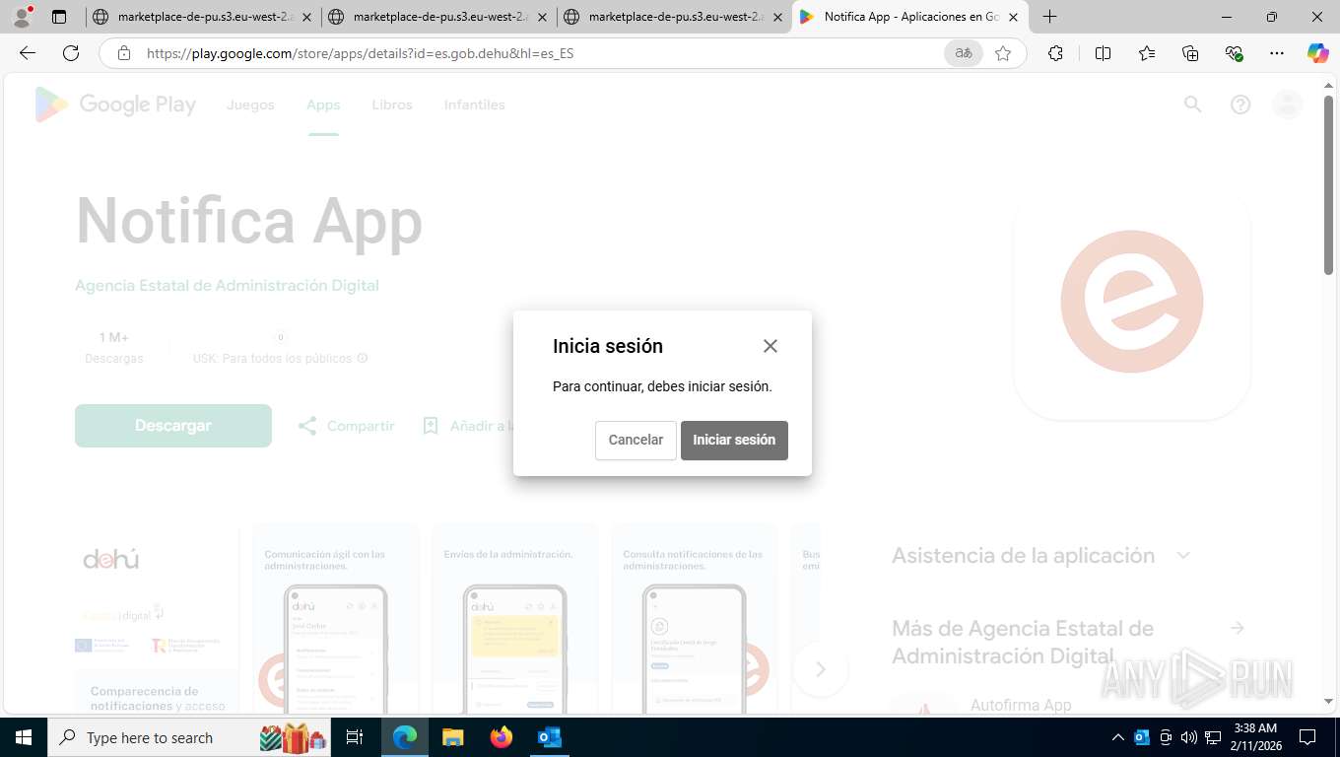Close the first marketplace-de-pu tab
Image resolution: width=1340 pixels, height=757 pixels.
click(307, 17)
